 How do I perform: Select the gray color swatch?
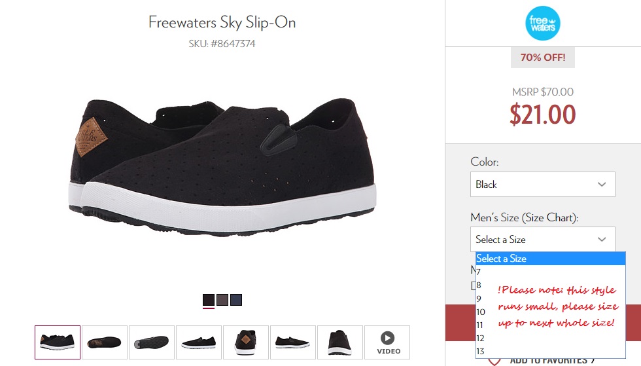point(222,300)
